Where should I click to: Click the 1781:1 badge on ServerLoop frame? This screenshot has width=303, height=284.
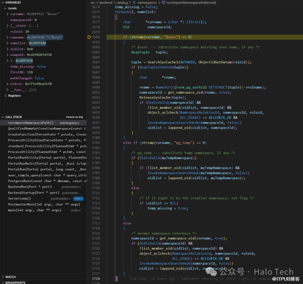click(x=78, y=198)
